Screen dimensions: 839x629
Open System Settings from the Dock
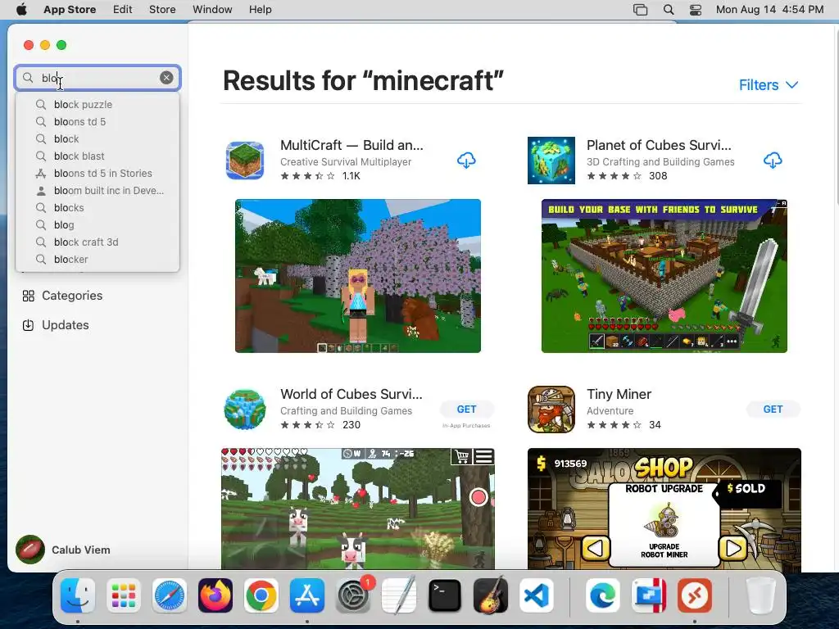(353, 595)
